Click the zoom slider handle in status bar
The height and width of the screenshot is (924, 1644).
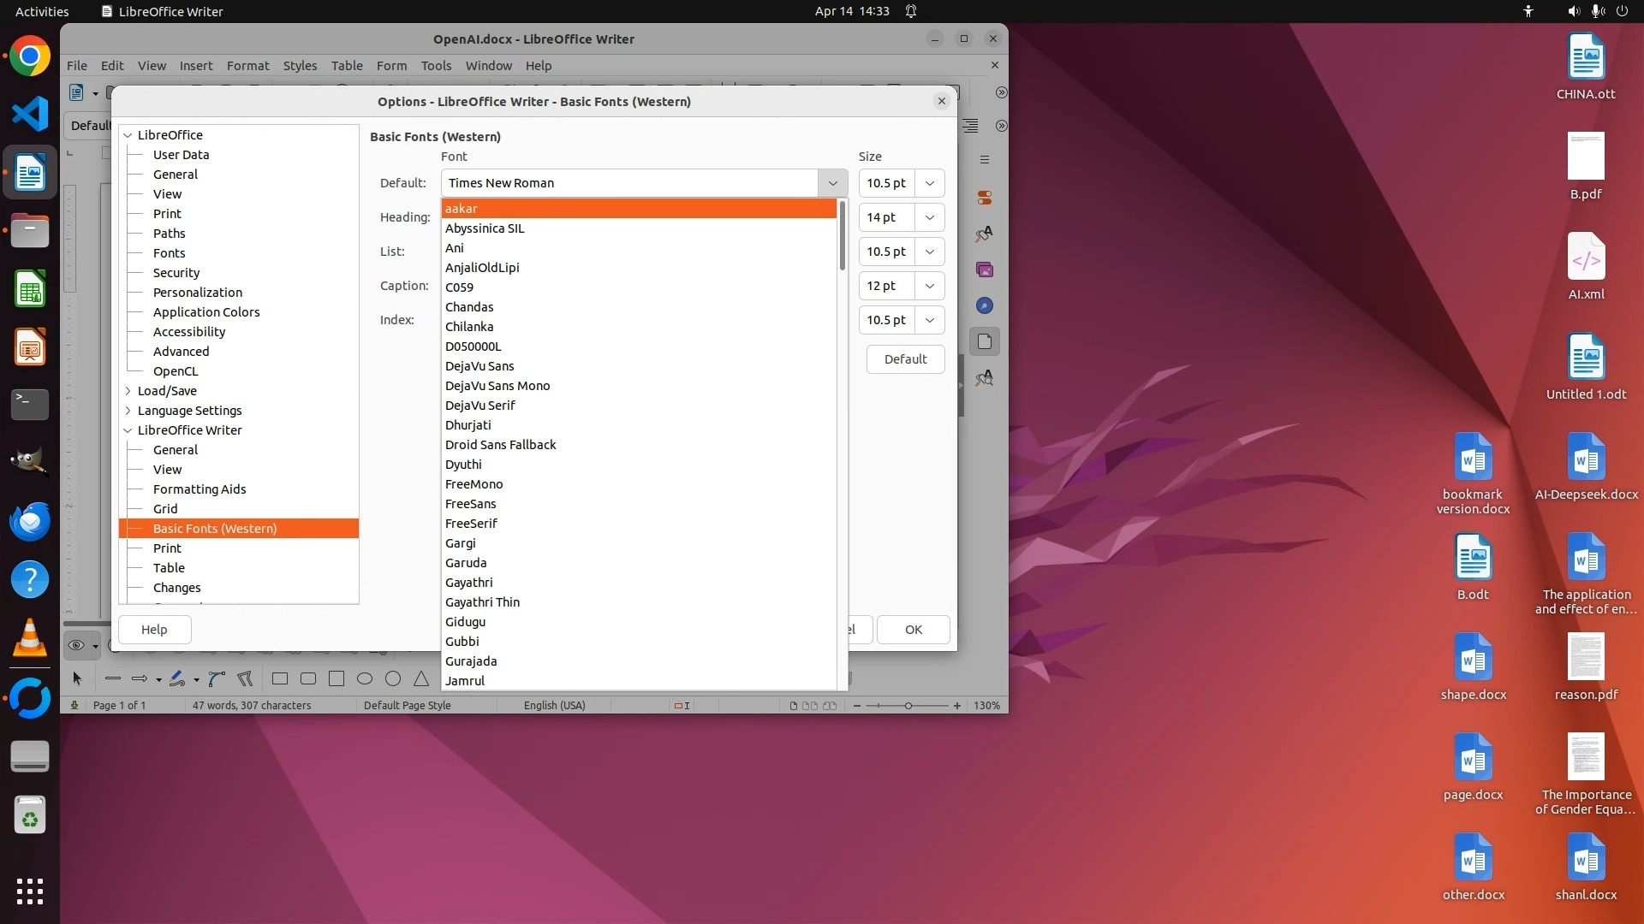(908, 706)
